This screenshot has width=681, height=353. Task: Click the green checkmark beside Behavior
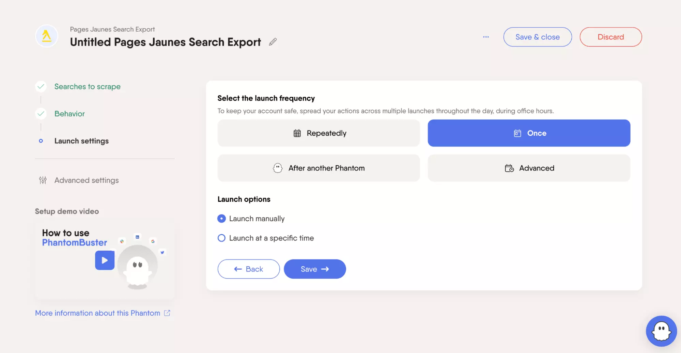point(41,114)
